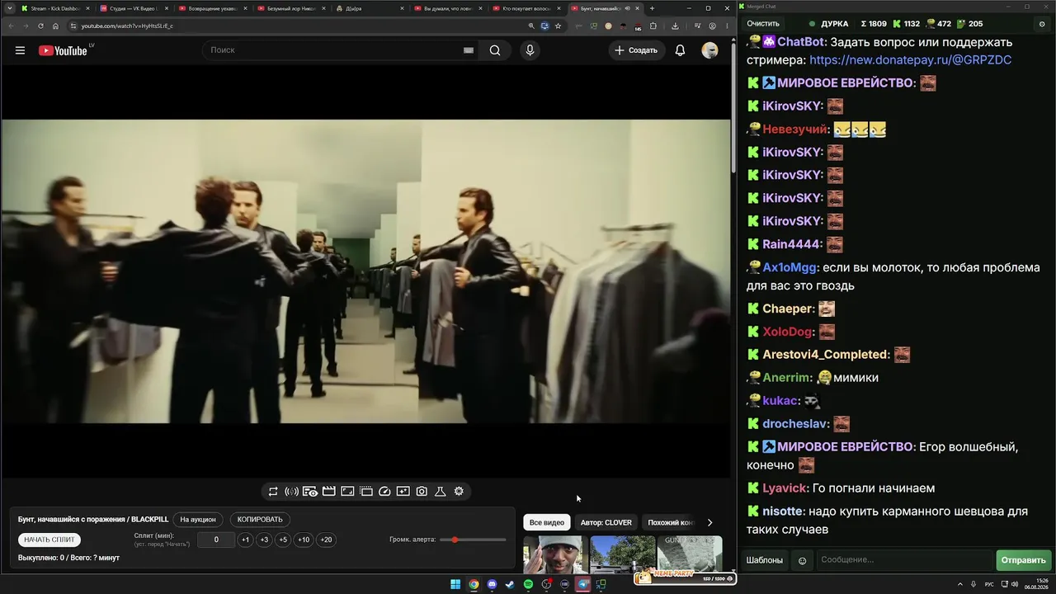Image resolution: width=1056 pixels, height=594 pixels.
Task: Open Chrome tab search dropdown
Action: [9, 8]
